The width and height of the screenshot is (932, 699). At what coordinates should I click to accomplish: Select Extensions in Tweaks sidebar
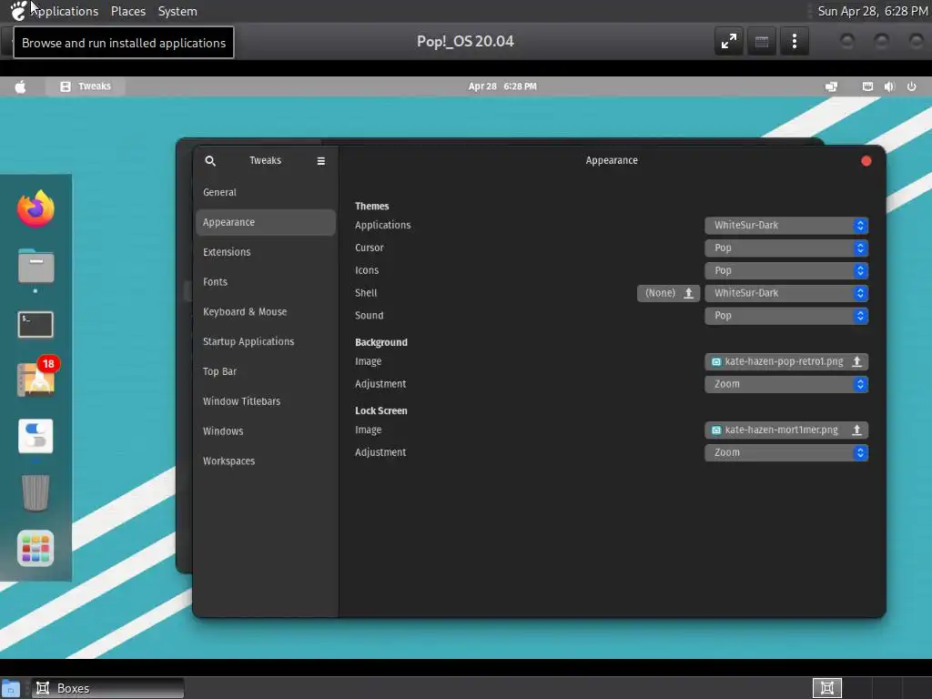(x=266, y=252)
